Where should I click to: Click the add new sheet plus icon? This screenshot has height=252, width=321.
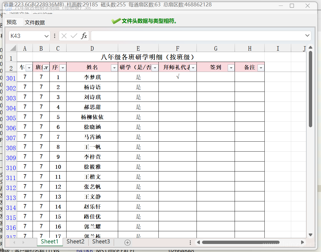[x=127, y=243]
